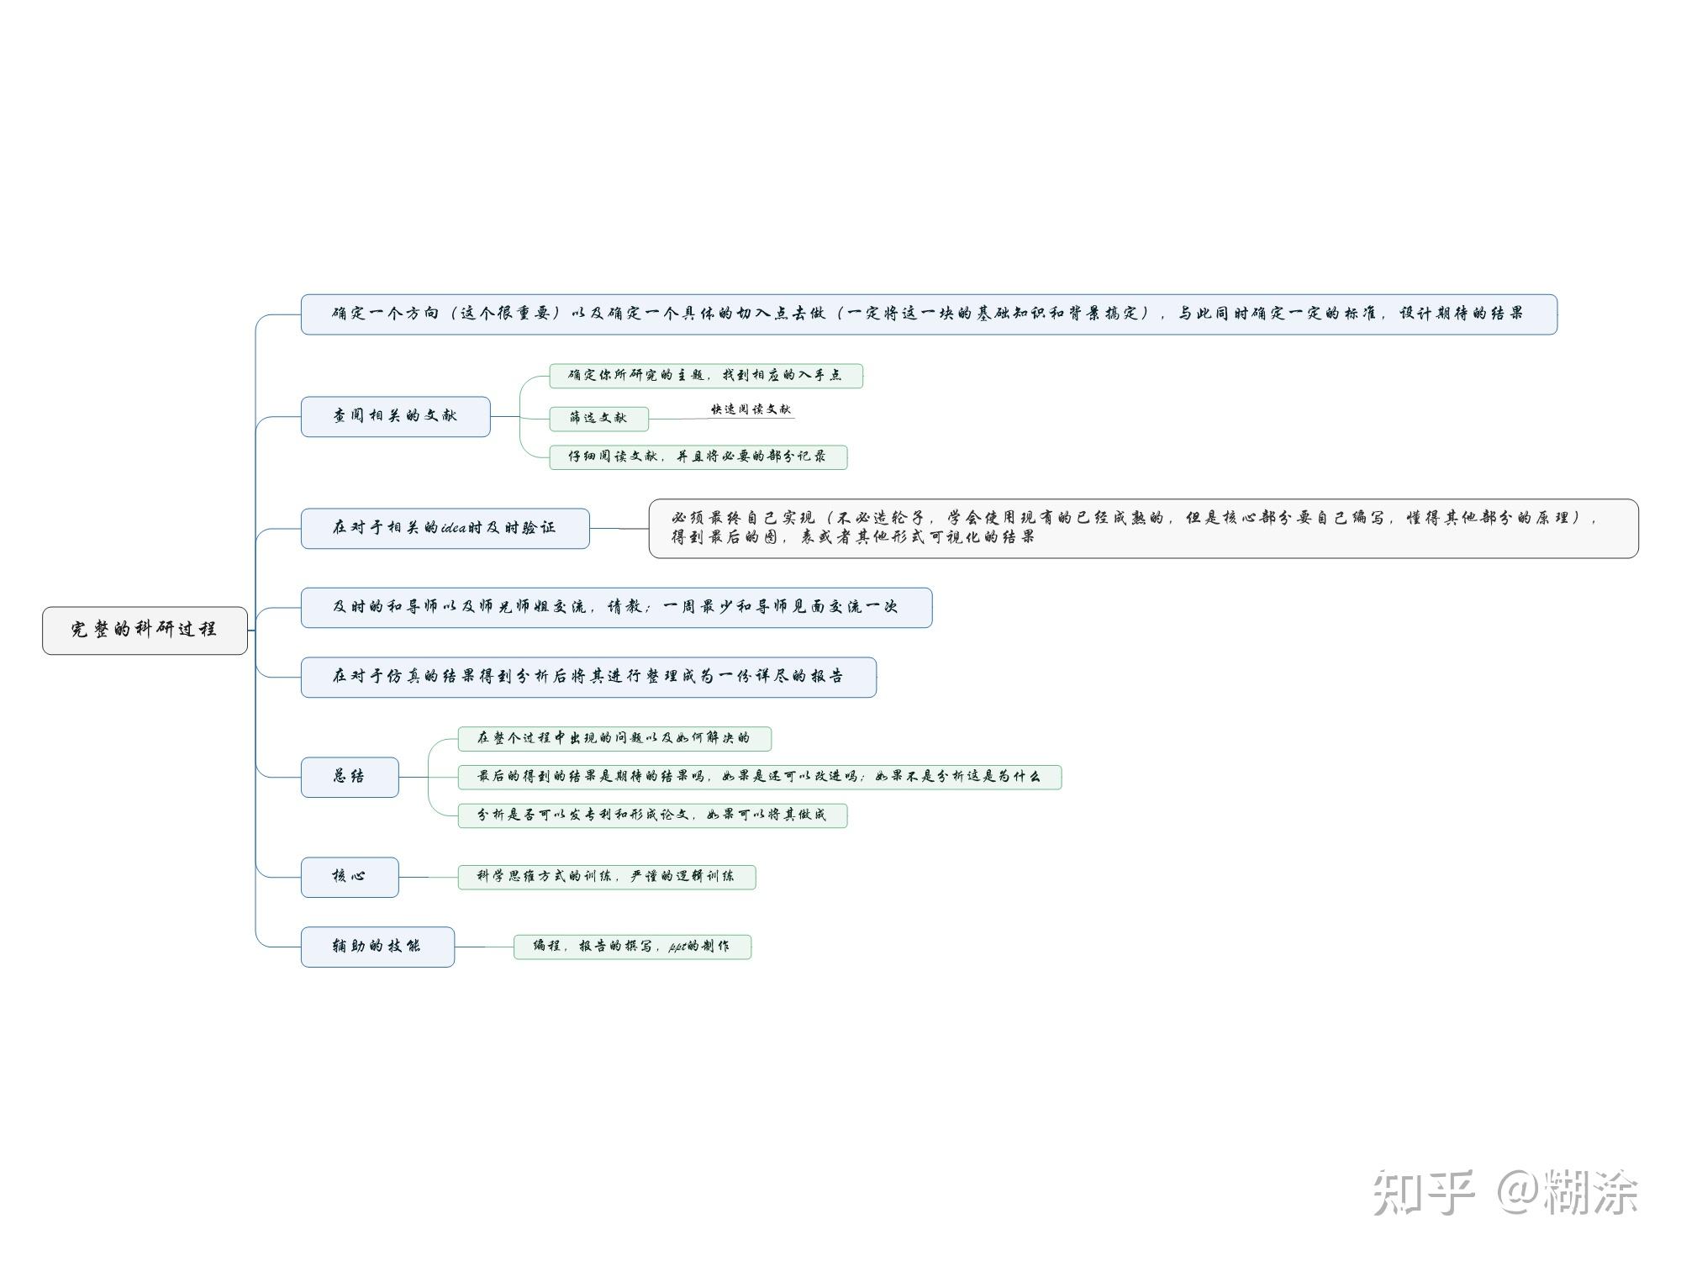The width and height of the screenshot is (1681, 1261).
Task: Select the gray 必须最终自己实现 note box
Action: 1143,528
